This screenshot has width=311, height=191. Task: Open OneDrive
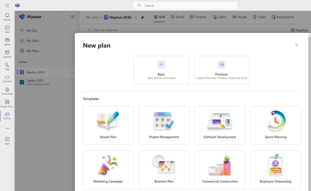(x=7, y=78)
